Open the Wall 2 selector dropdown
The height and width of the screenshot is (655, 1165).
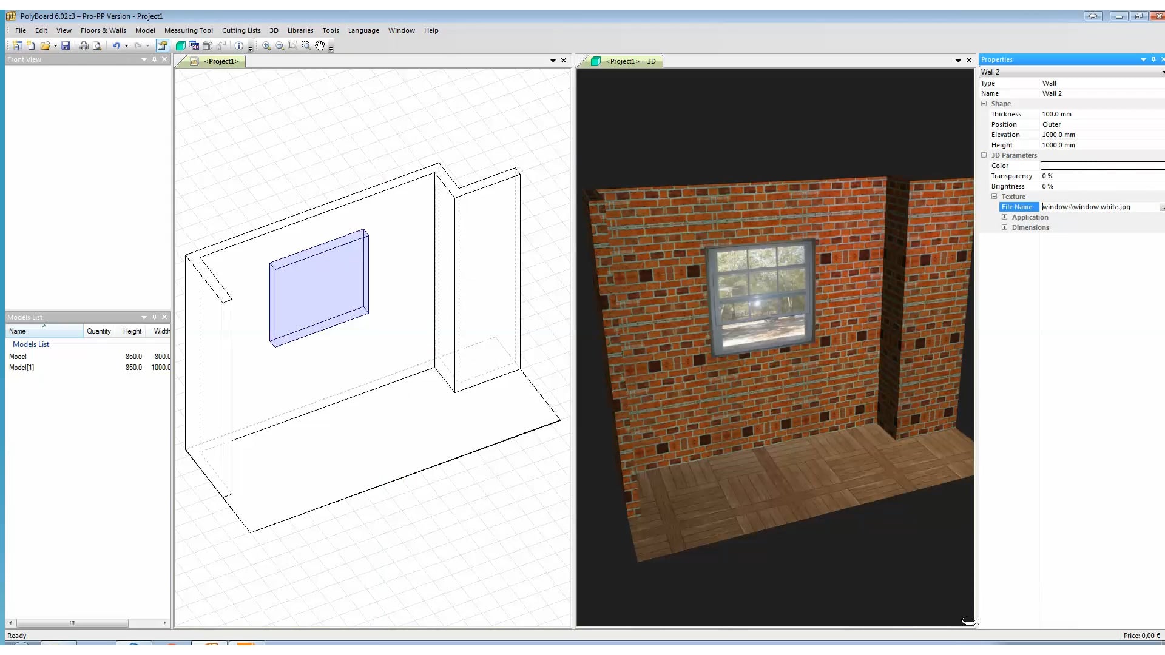coord(1162,72)
